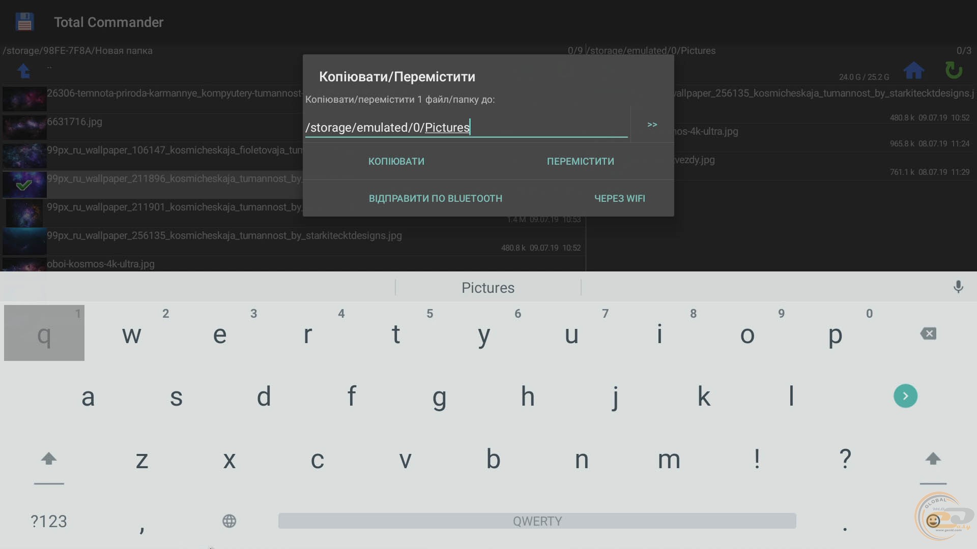Viewport: 977px width, 549px height.
Task: Click the green refresh arrow icon
Action: click(x=954, y=70)
